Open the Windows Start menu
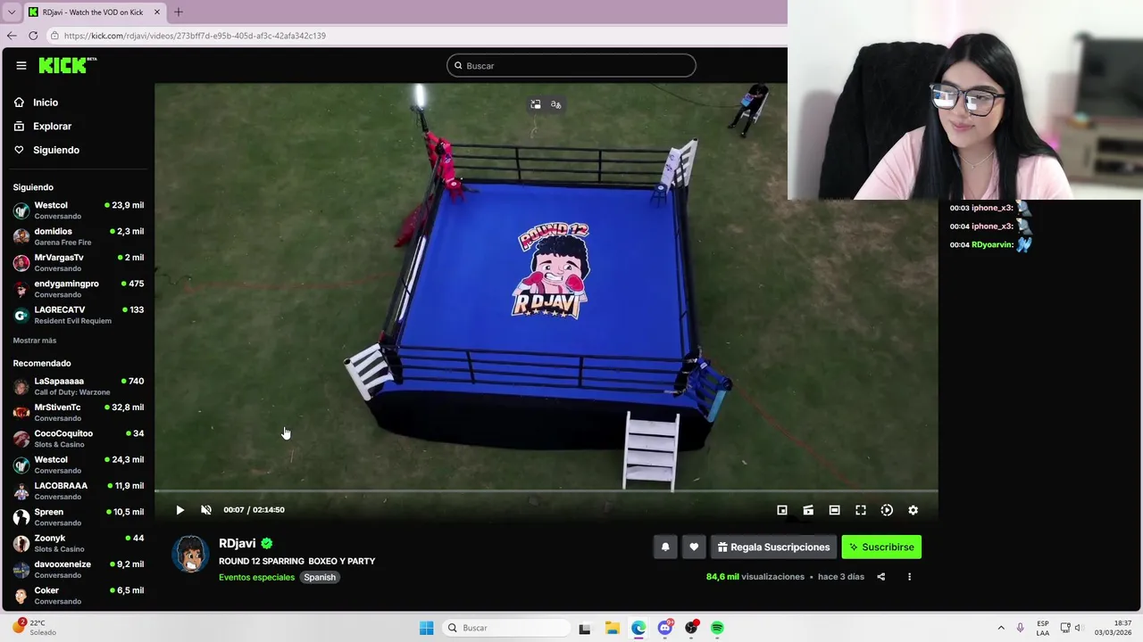Image resolution: width=1143 pixels, height=642 pixels. click(x=427, y=628)
